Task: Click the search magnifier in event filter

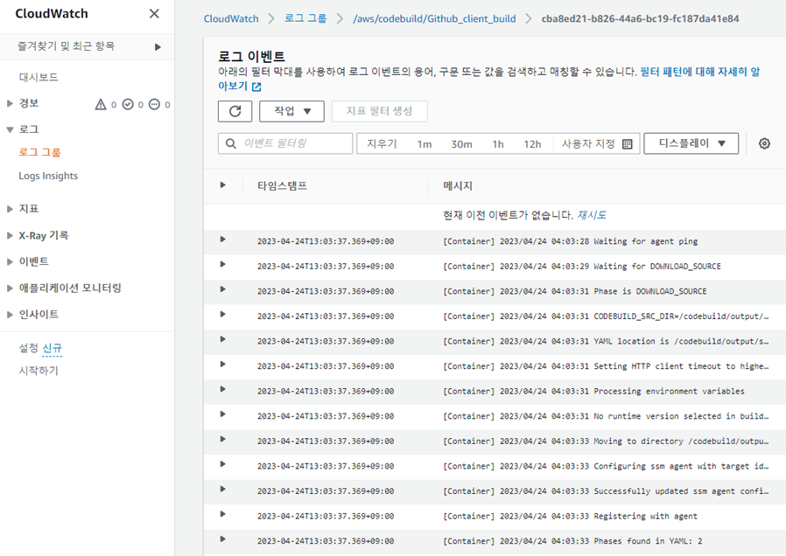Action: click(x=231, y=143)
